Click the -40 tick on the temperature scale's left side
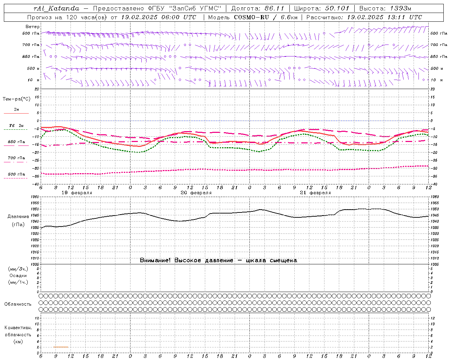The width and height of the screenshot is (449, 359). (x=36, y=184)
